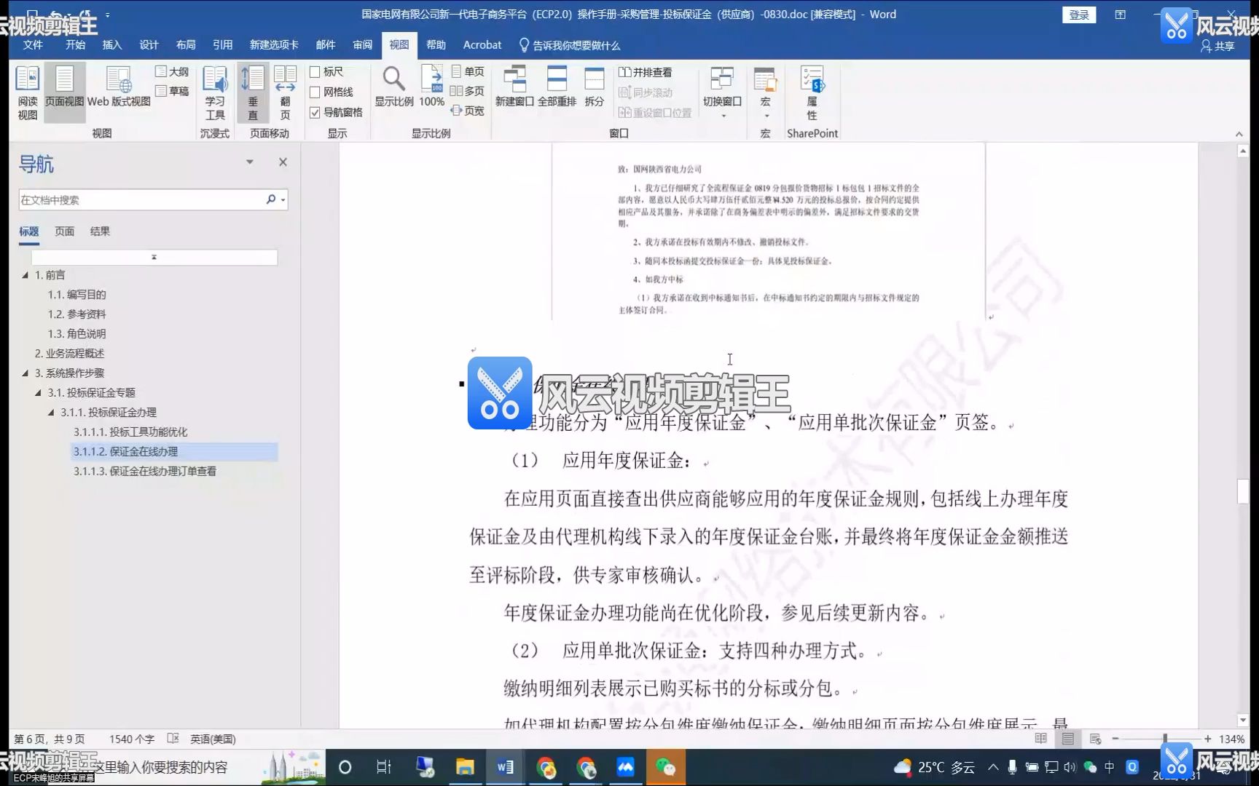Image resolution: width=1259 pixels, height=786 pixels.
Task: Collapse the '1. 前言' heading
Action: [25, 275]
